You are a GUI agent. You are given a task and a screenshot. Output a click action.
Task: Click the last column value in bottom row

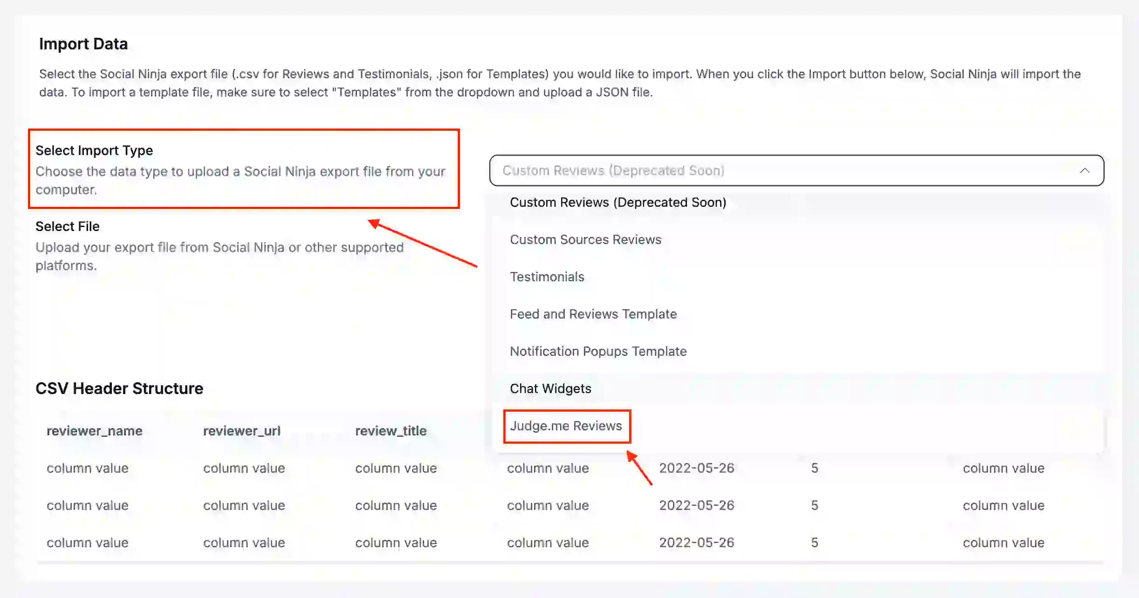tap(1003, 542)
